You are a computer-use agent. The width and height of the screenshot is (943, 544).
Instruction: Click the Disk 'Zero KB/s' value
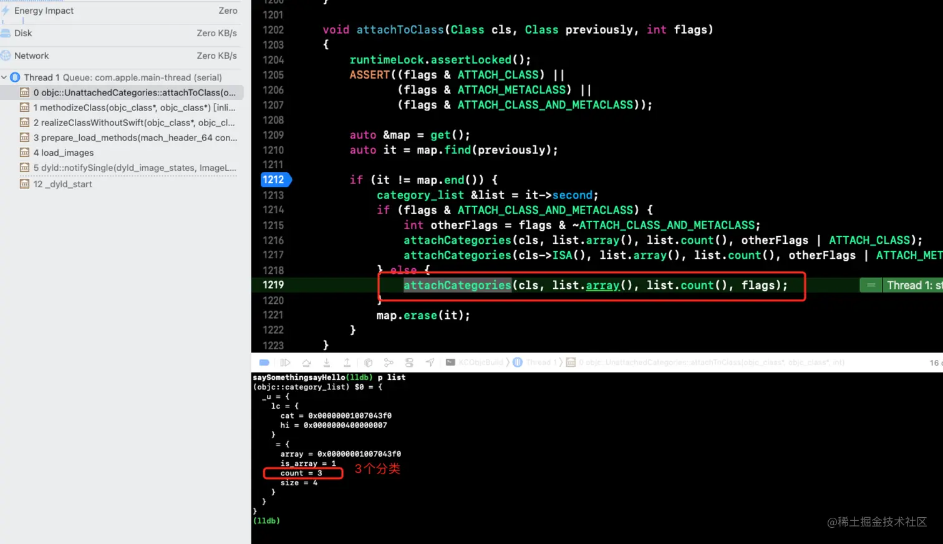(x=217, y=33)
